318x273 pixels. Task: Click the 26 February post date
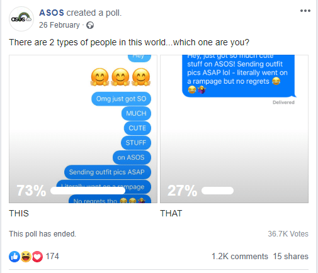pos(59,25)
